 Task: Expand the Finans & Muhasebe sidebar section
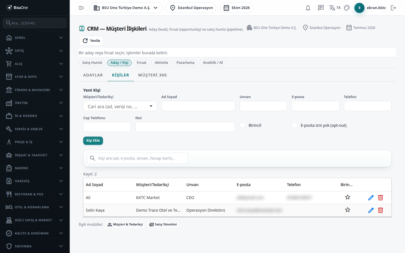pos(35,90)
